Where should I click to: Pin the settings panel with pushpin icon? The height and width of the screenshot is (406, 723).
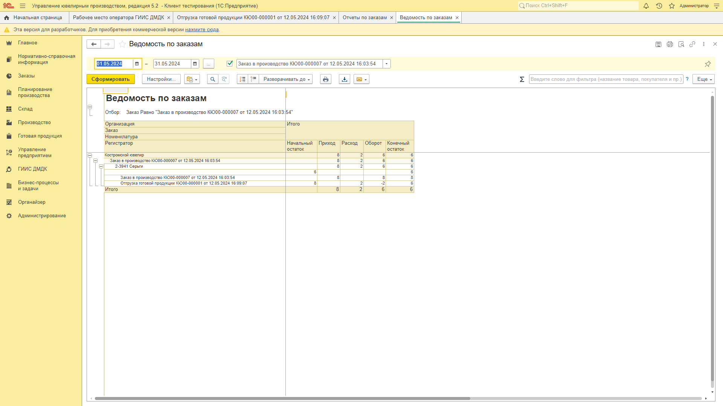click(708, 64)
